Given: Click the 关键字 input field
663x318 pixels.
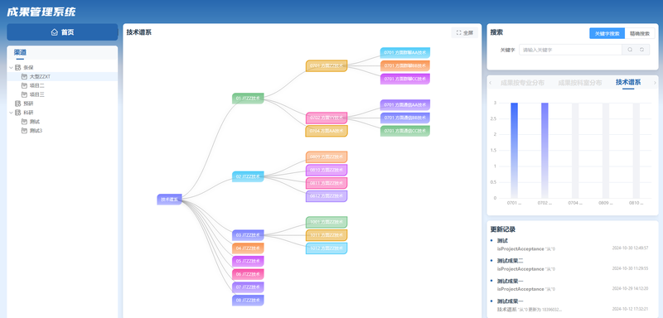Looking at the screenshot, I should pyautogui.click(x=570, y=50).
